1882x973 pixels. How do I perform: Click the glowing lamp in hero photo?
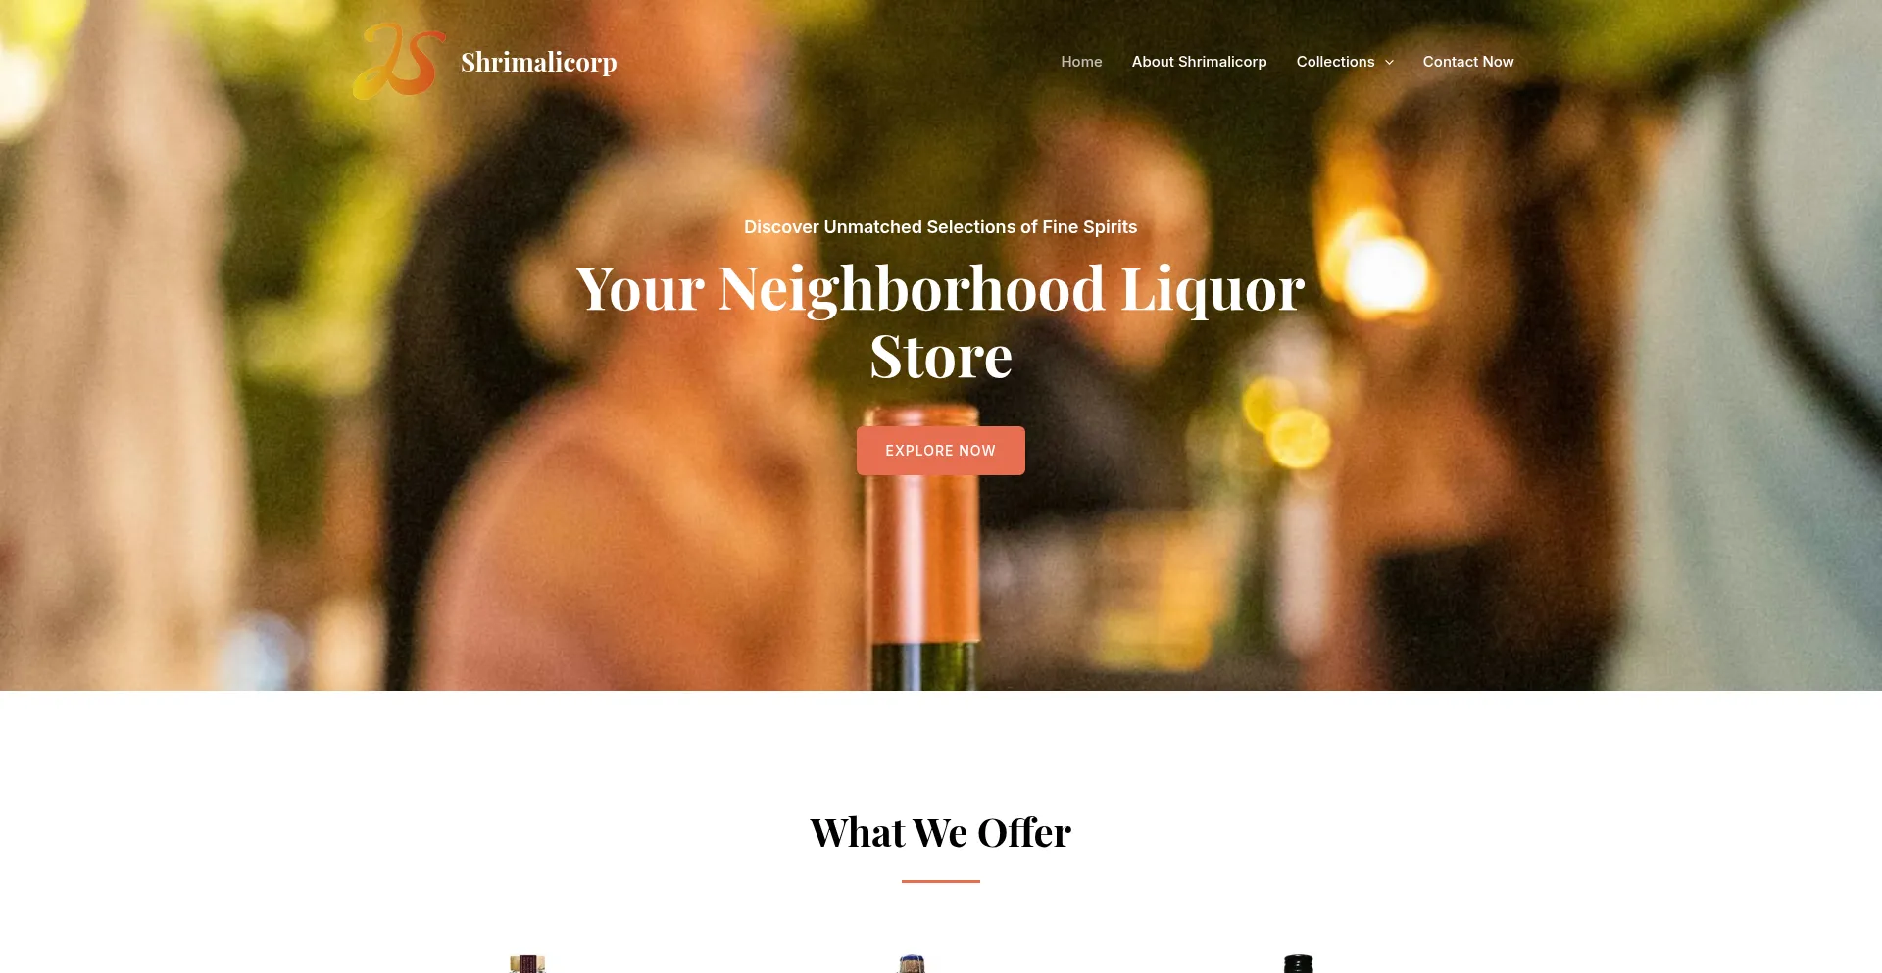click(1384, 267)
